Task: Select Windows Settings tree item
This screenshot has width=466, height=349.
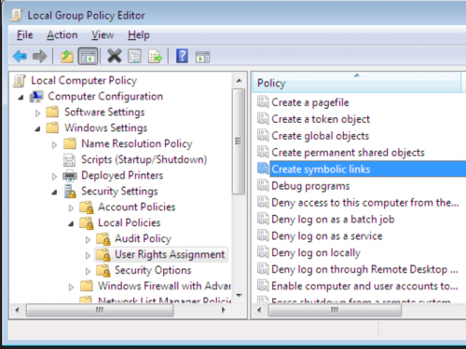Action: [x=105, y=128]
